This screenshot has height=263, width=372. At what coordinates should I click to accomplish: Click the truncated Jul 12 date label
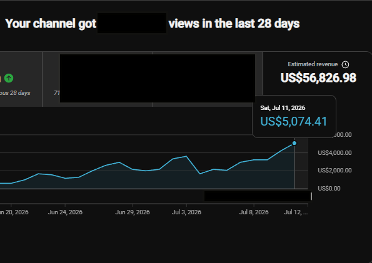[x=296, y=212]
